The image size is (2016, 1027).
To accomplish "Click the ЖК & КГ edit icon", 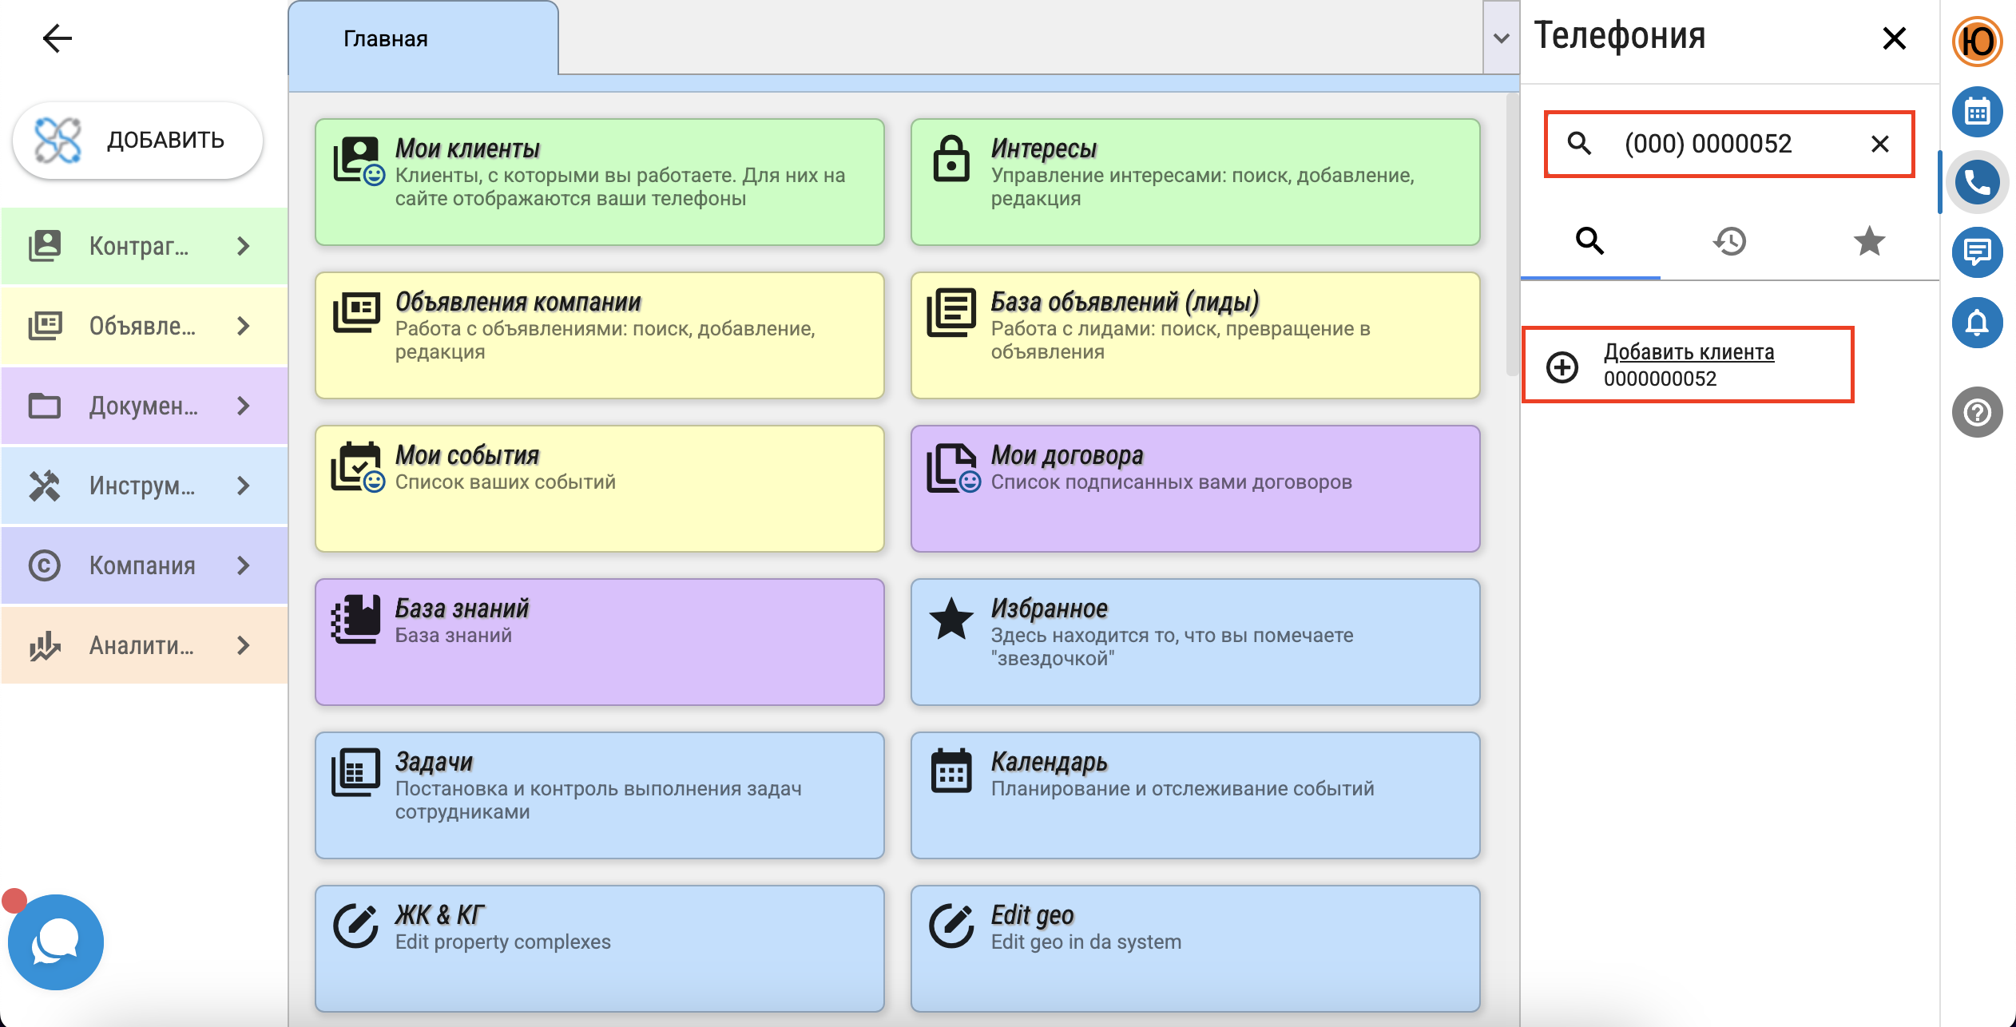I will click(355, 926).
